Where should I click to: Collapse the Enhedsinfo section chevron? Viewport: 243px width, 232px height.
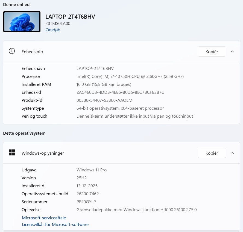232,52
